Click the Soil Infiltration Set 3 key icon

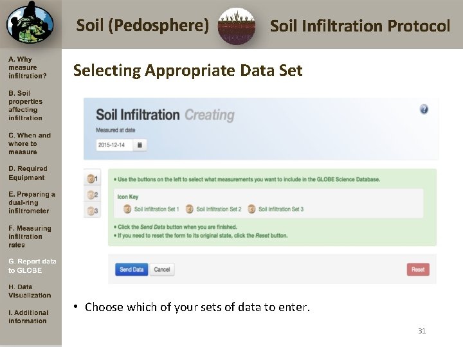(251, 209)
